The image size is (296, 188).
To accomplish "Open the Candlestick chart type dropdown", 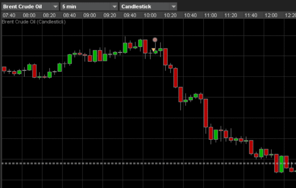I will click(148, 7).
